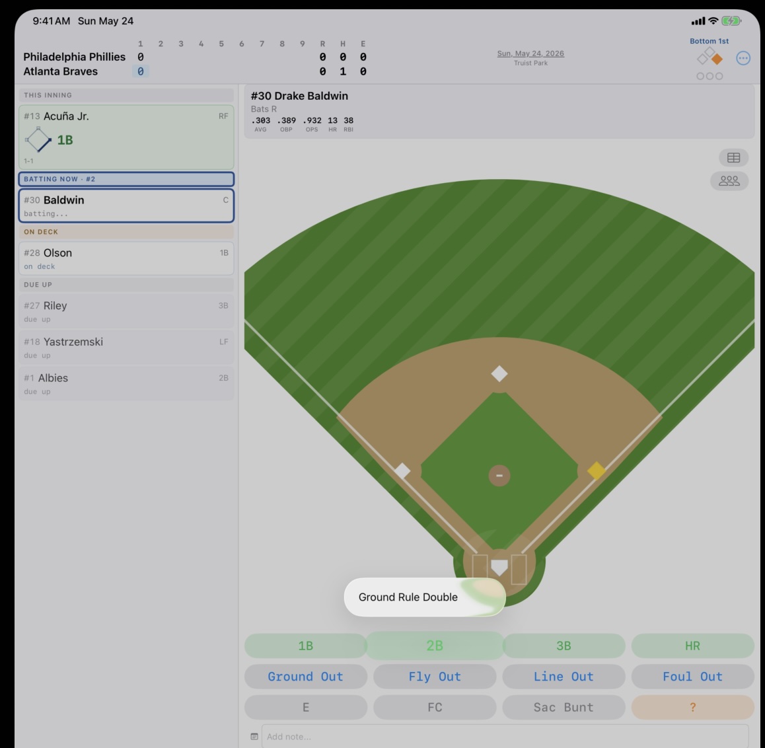The image size is (765, 748).
Task: Tap Acuña Jr.'s scorecard diamond
Action: point(38,140)
